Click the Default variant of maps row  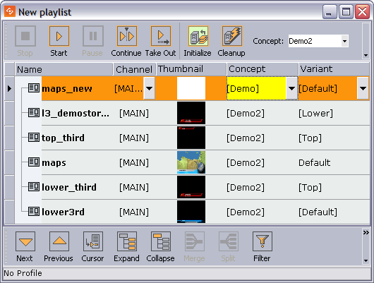(x=314, y=163)
